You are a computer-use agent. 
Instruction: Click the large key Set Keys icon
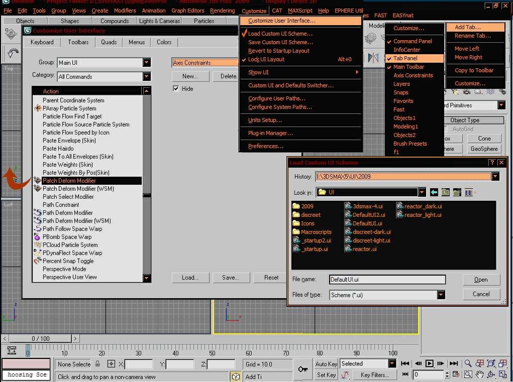[x=302, y=369]
